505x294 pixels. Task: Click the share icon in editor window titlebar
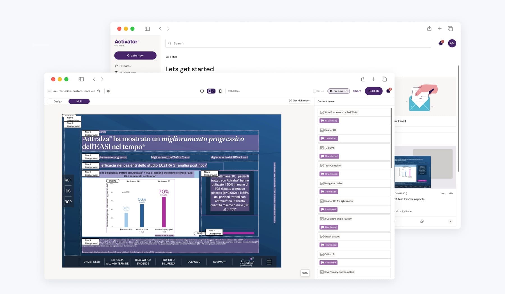[x=363, y=79]
